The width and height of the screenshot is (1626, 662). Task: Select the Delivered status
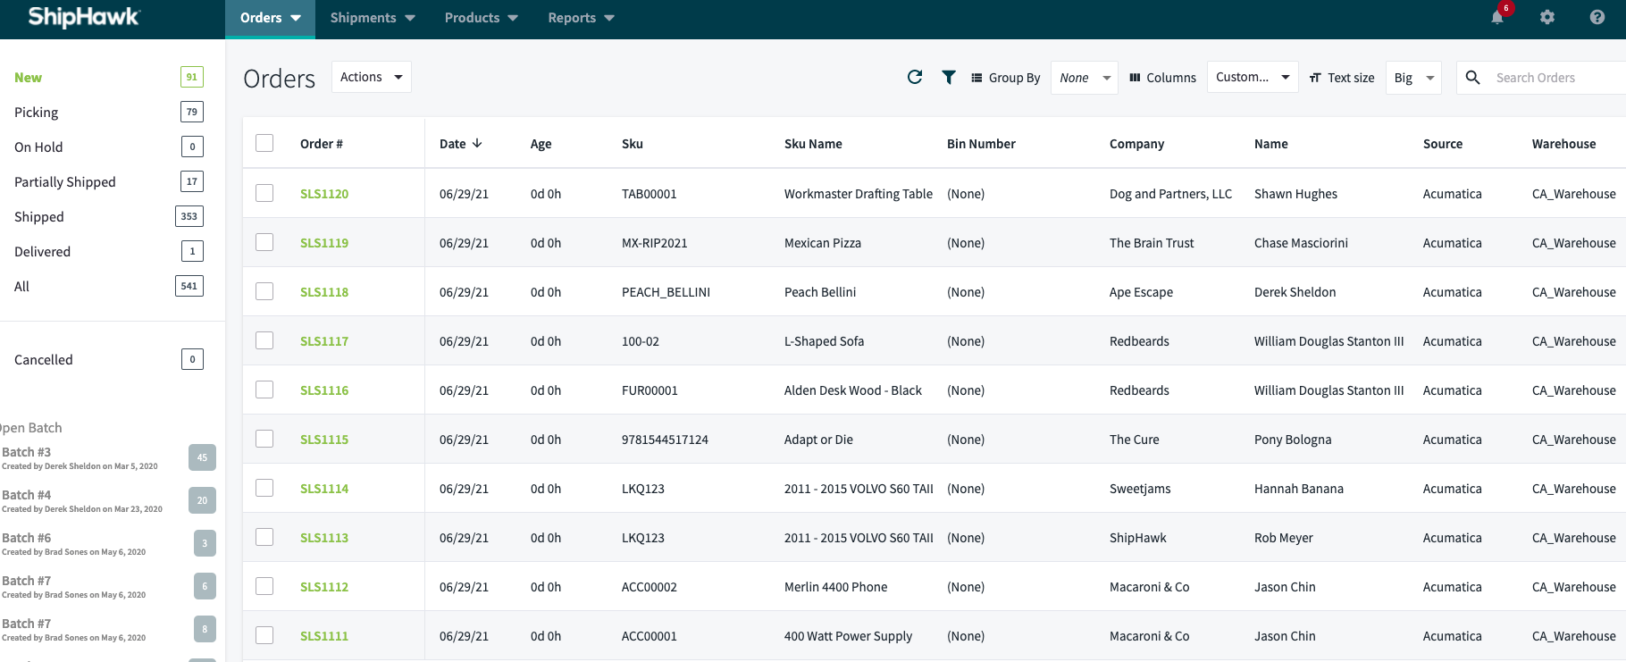click(x=42, y=252)
